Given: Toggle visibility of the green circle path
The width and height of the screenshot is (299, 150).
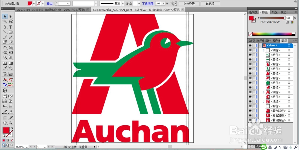Looking at the screenshot, I should coord(250,83).
